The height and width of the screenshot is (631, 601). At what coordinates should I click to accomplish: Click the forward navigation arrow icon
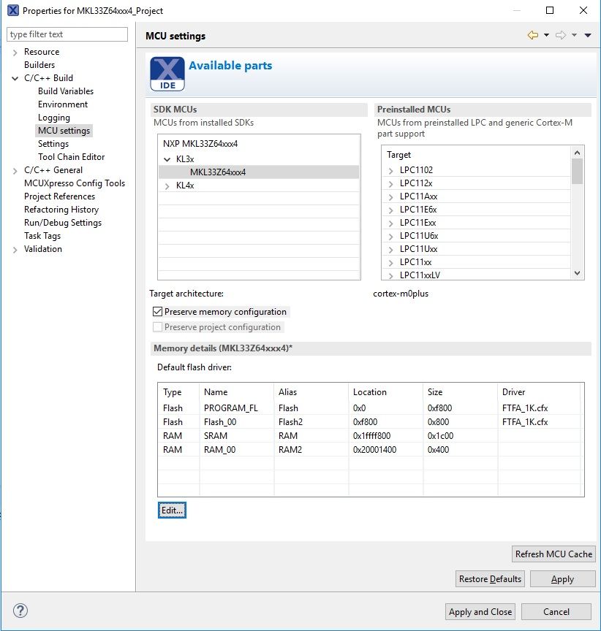pos(561,35)
